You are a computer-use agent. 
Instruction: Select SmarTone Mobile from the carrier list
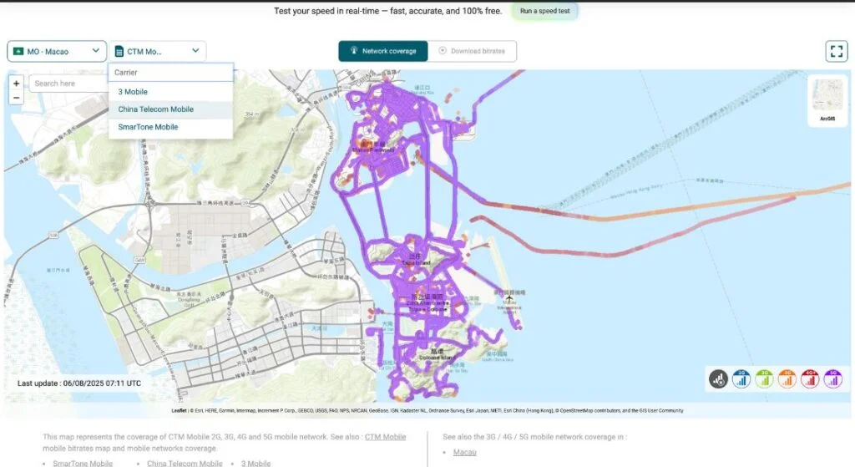(x=170, y=127)
